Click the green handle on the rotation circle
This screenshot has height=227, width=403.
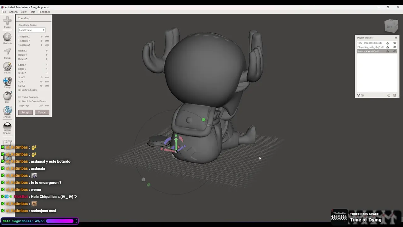tap(149, 185)
